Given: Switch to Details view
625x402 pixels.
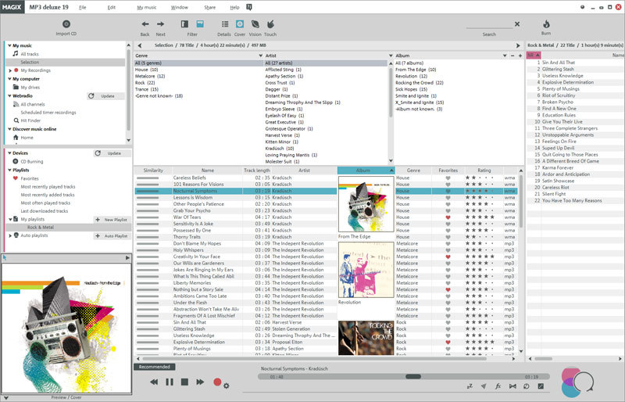Looking at the screenshot, I should [x=225, y=24].
